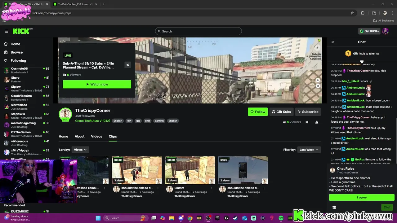The height and width of the screenshot is (223, 397).
Task: Click the share icon beside viewers count
Action: point(307,122)
